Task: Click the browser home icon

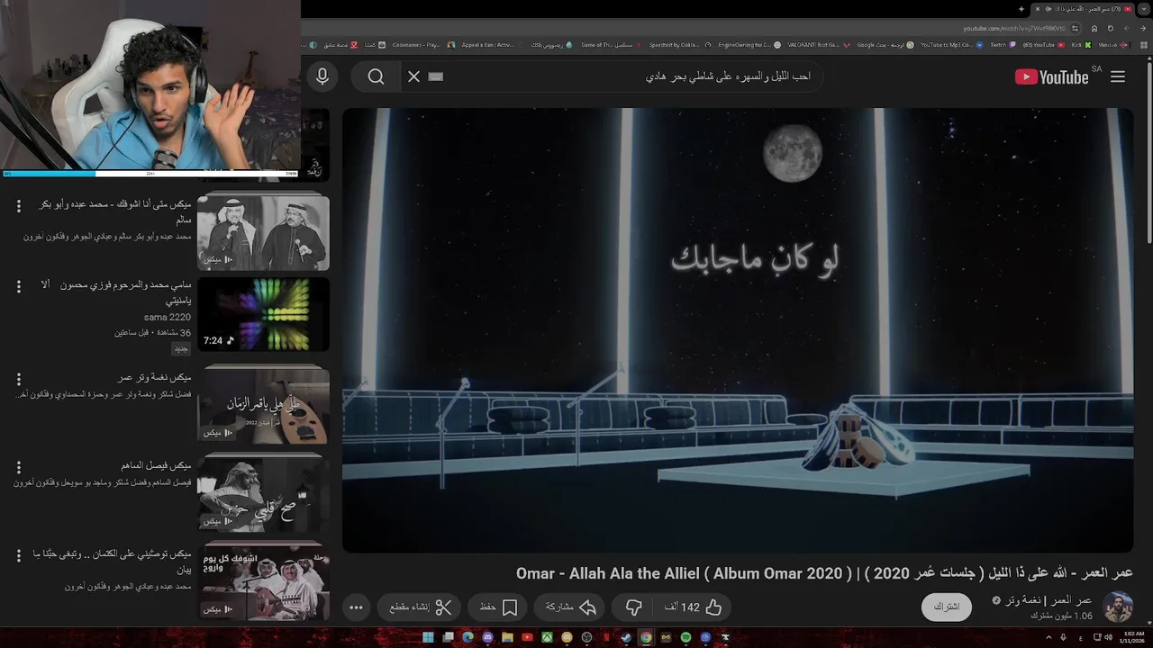Action: coord(1094,28)
